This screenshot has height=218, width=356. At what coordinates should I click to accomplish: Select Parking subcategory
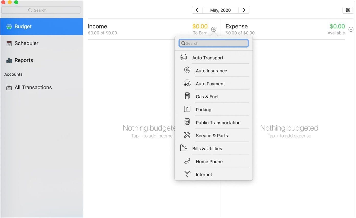pos(214,110)
